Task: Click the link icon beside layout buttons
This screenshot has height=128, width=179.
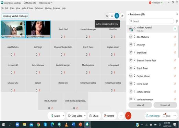Action: (x=122, y=16)
